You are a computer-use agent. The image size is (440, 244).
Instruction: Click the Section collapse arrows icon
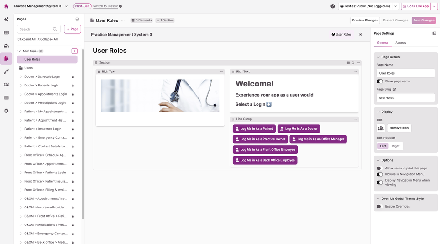[353, 63]
